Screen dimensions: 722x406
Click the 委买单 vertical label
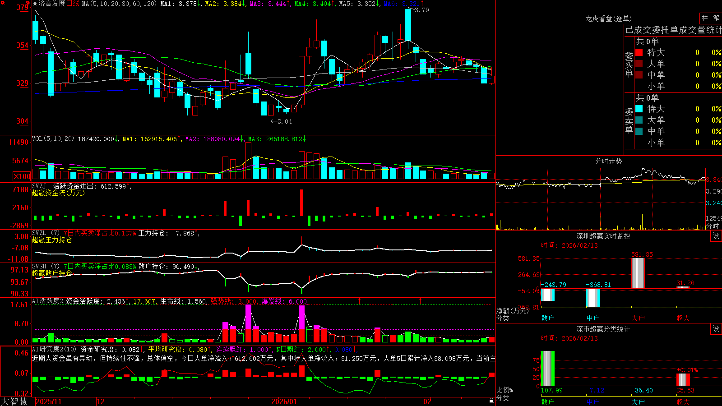629,65
